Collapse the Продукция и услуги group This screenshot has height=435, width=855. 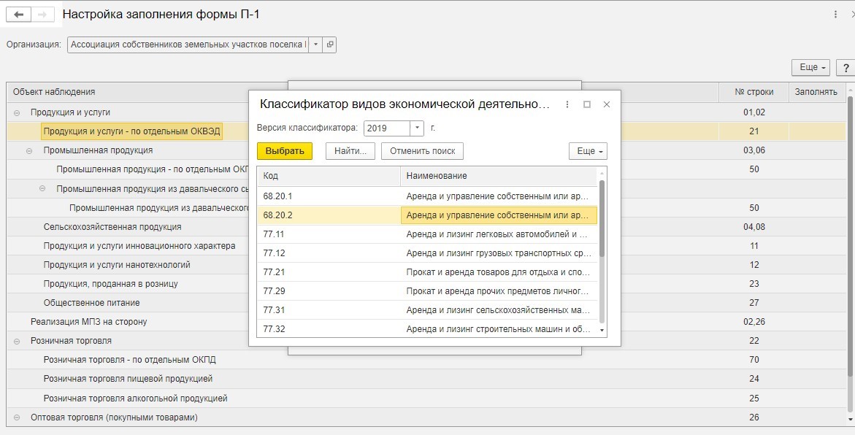(x=16, y=112)
